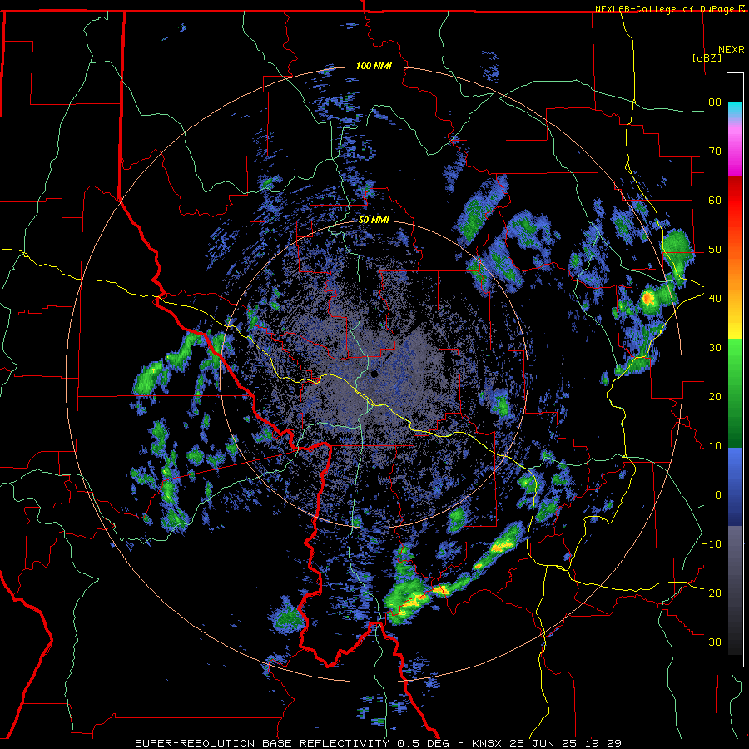Click the KMSX 25 JUN 25 19:29 timestamp

pos(547,743)
